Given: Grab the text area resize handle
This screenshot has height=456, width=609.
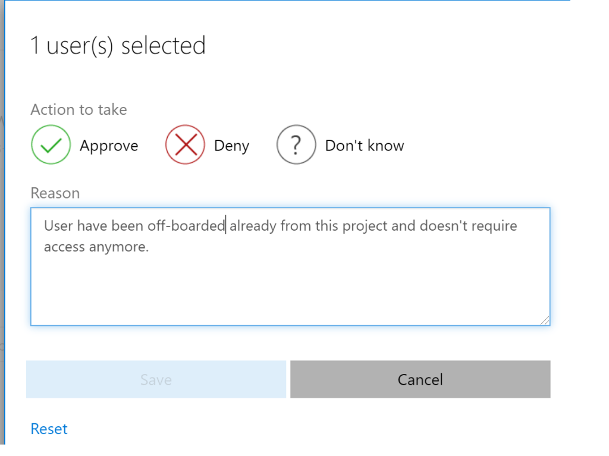Looking at the screenshot, I should click(x=545, y=320).
